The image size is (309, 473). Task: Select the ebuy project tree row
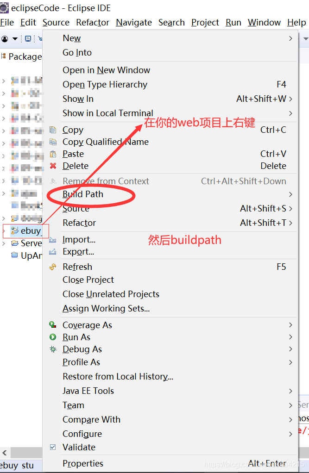point(25,231)
